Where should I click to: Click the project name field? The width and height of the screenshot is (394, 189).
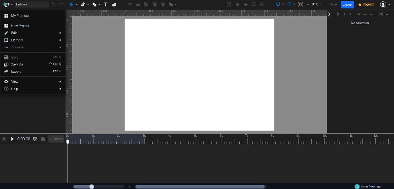tap(32, 4)
